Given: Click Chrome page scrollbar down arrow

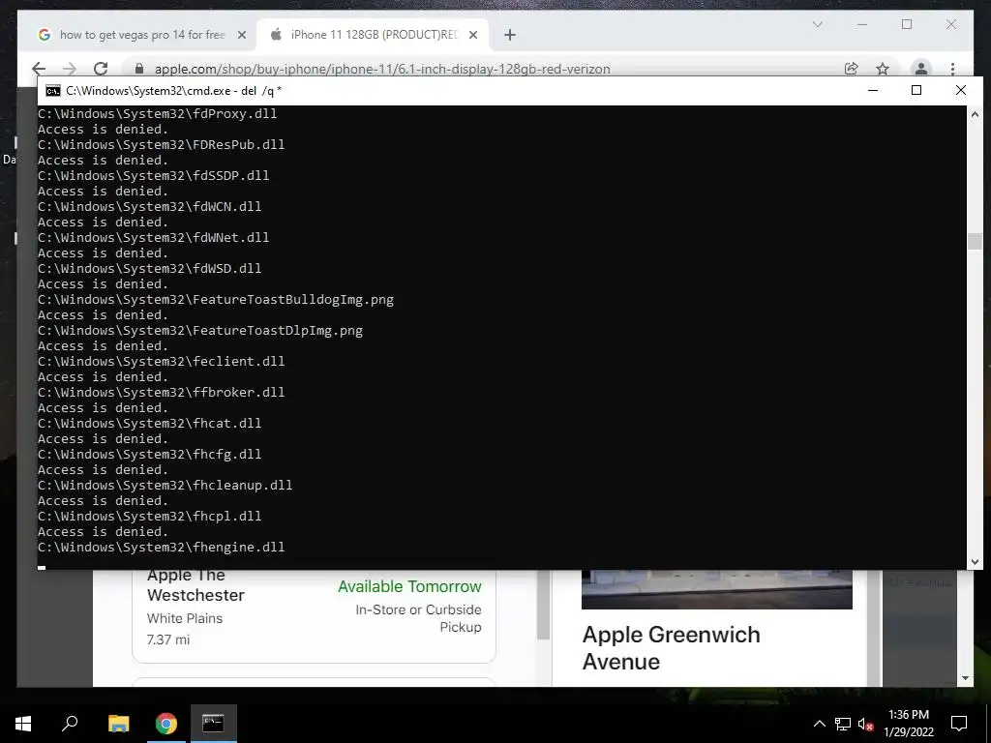Looking at the screenshot, I should coord(965,678).
